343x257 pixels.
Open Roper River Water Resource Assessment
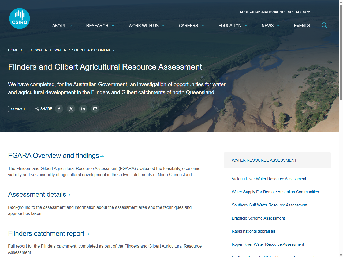(268, 244)
